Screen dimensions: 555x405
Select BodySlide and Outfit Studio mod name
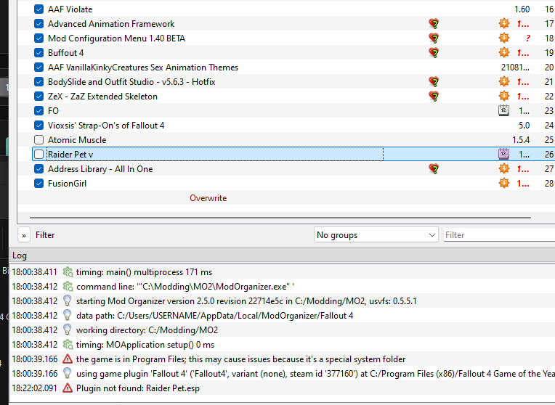(131, 82)
